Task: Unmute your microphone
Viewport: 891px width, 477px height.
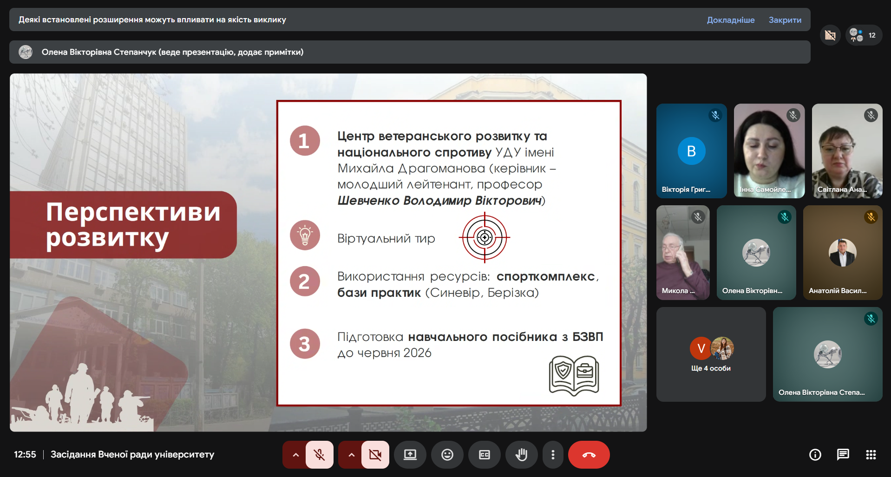Action: pos(319,455)
